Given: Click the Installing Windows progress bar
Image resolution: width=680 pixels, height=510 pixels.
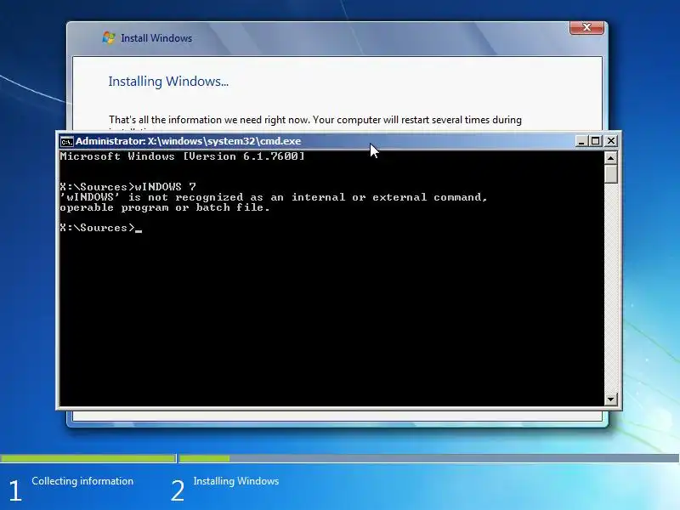Looking at the screenshot, I should 429,458.
